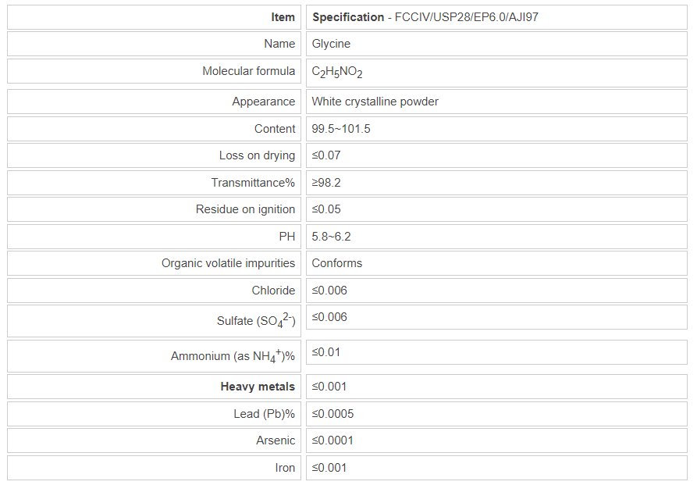Select the Glycine name value

coord(330,44)
